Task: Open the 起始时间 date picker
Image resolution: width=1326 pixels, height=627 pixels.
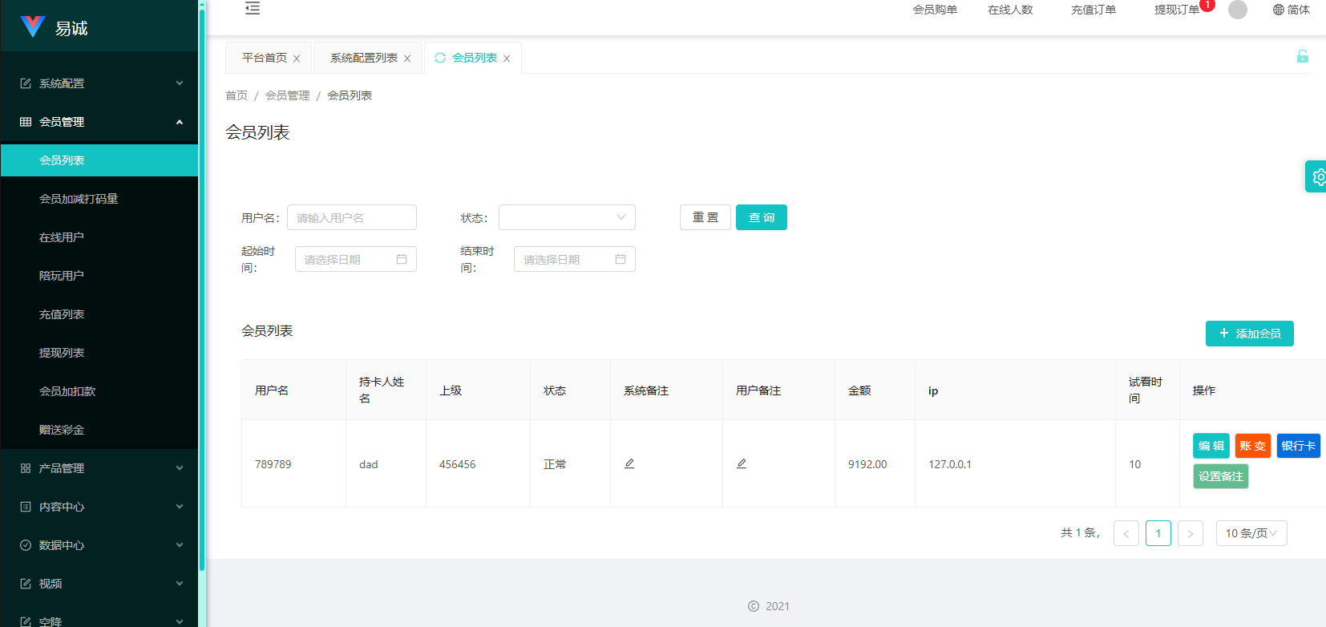Action: [x=355, y=259]
